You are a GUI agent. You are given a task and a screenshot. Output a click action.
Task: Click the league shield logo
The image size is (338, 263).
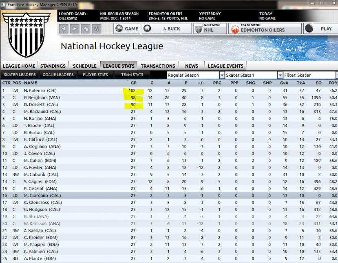click(x=25, y=35)
